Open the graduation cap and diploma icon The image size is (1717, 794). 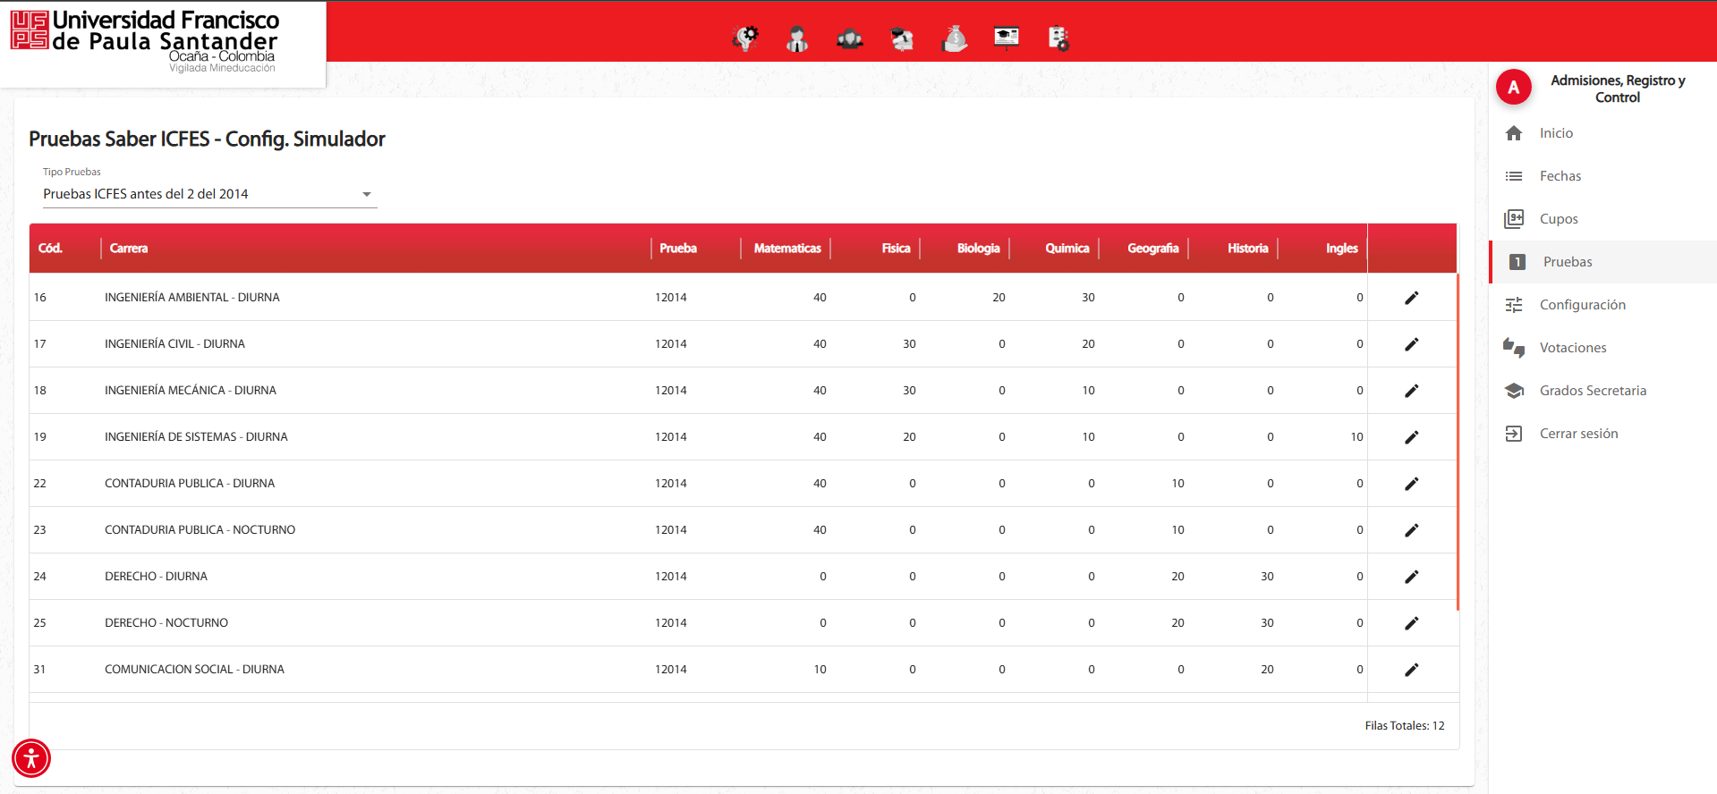click(x=902, y=38)
